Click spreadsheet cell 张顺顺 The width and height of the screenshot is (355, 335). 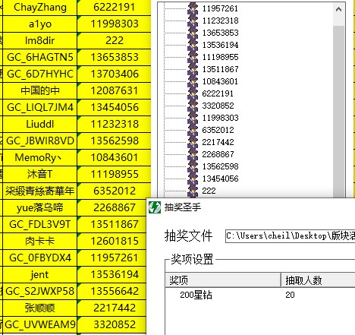click(x=39, y=308)
